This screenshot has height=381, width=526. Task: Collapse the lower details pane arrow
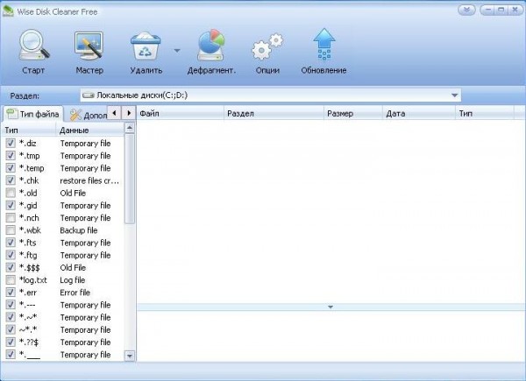tap(331, 307)
